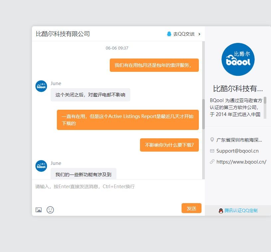
Task: Click the Tencent penguin icon
Action: pos(221,210)
